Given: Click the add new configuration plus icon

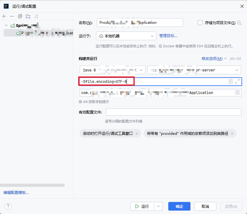Looking at the screenshot, I should [4, 16].
